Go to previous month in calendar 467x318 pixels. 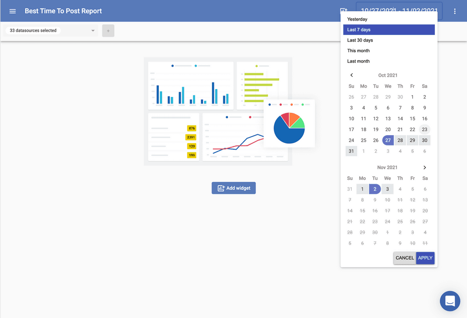click(x=352, y=75)
